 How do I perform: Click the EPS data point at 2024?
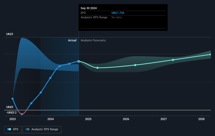click(50, 78)
